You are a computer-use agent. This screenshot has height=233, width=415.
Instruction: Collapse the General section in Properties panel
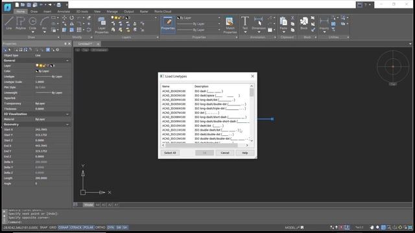(67, 60)
